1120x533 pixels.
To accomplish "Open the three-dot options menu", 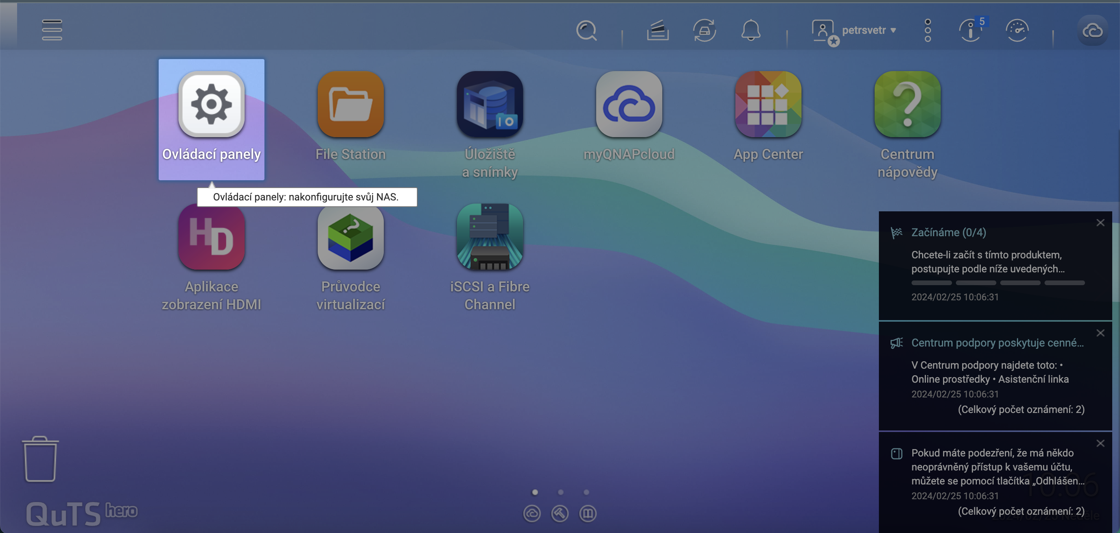I will [x=927, y=30].
